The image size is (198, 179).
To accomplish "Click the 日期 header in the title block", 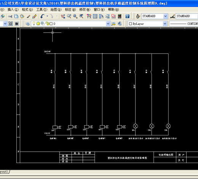I will click(88, 153).
